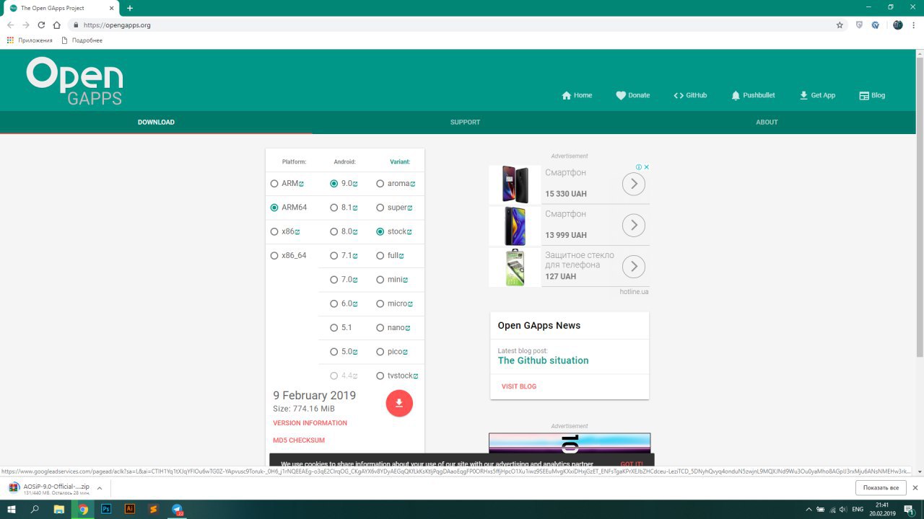
Task: Open Illustrator from the taskbar
Action: pyautogui.click(x=130, y=509)
